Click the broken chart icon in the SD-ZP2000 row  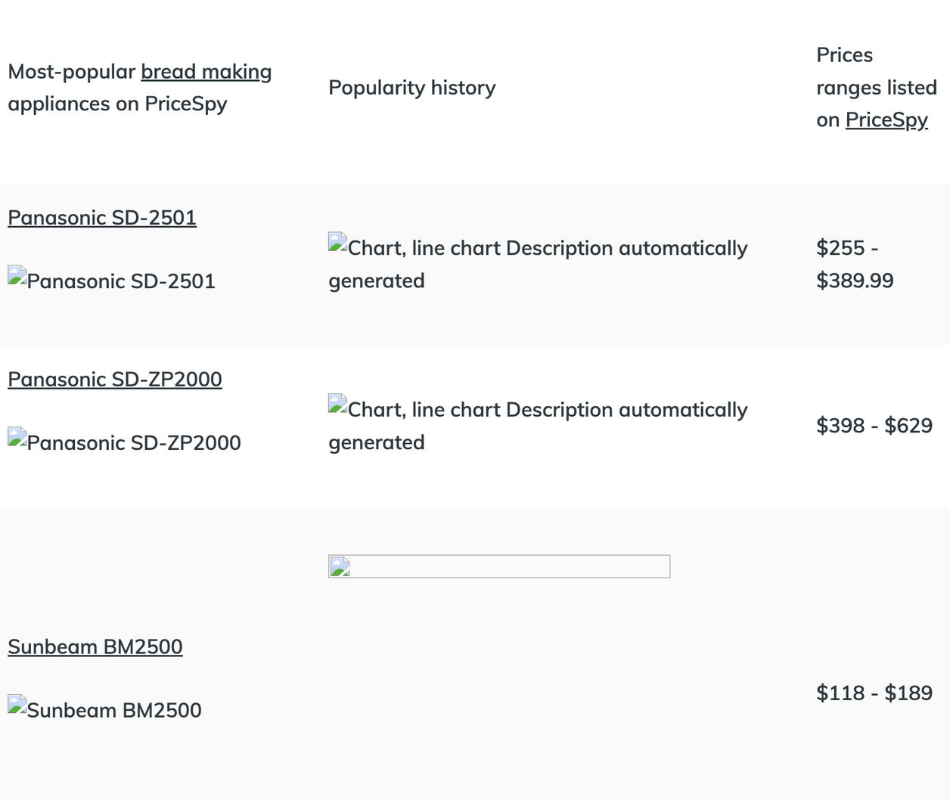pyautogui.click(x=338, y=404)
